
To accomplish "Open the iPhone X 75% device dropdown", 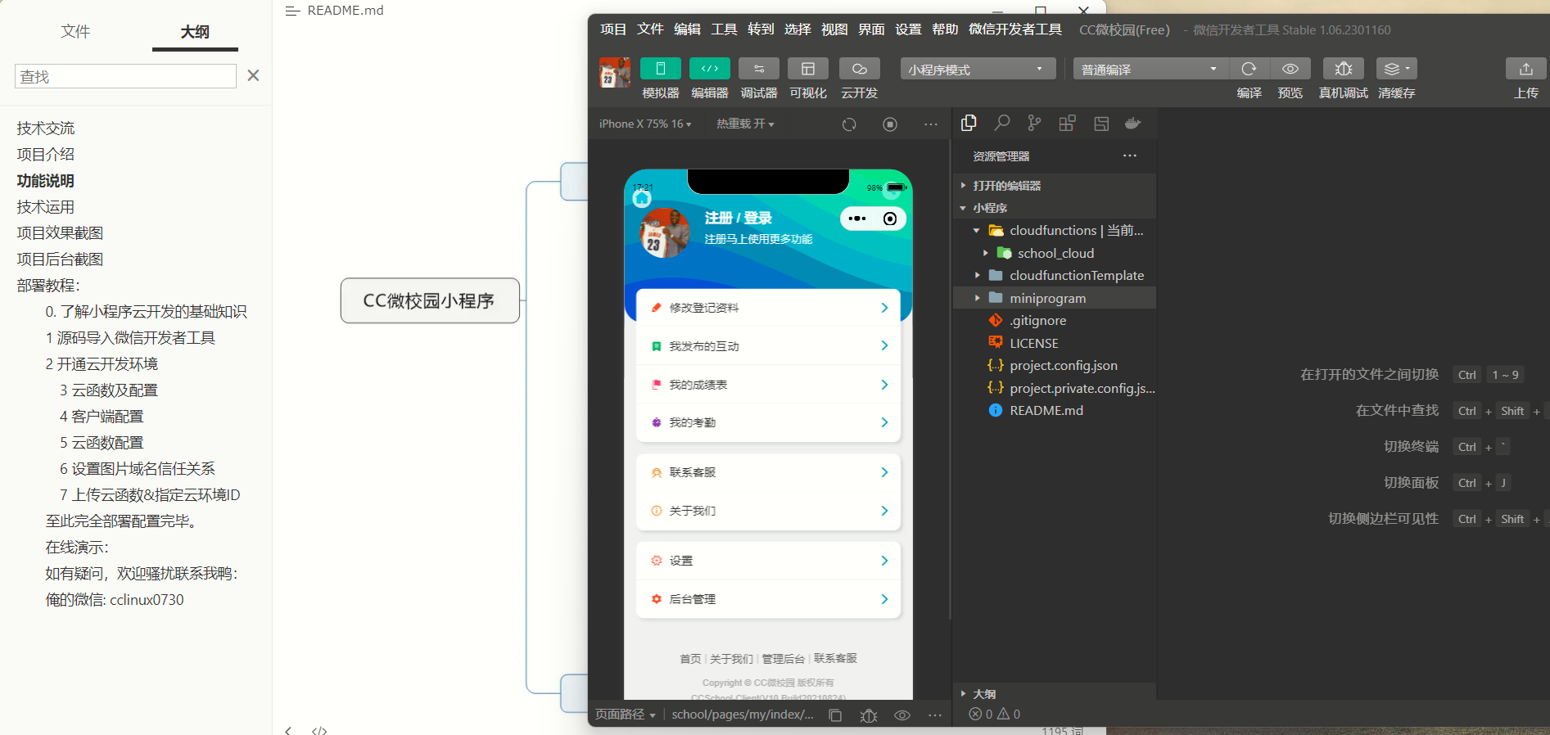I will 645,124.
